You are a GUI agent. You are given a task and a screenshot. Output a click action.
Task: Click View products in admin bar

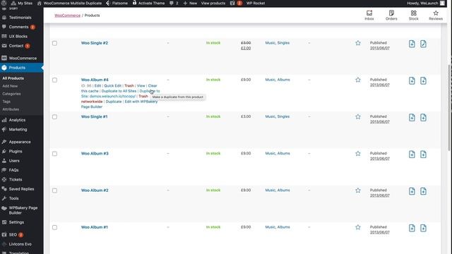coord(213,3)
